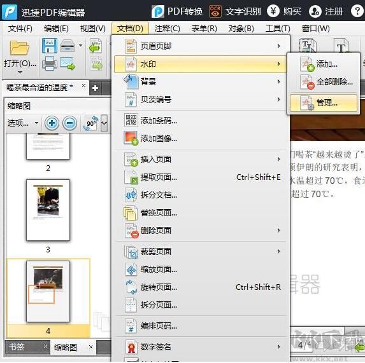Open the 表单(R) menu
The image size is (365, 363).
click(x=204, y=29)
